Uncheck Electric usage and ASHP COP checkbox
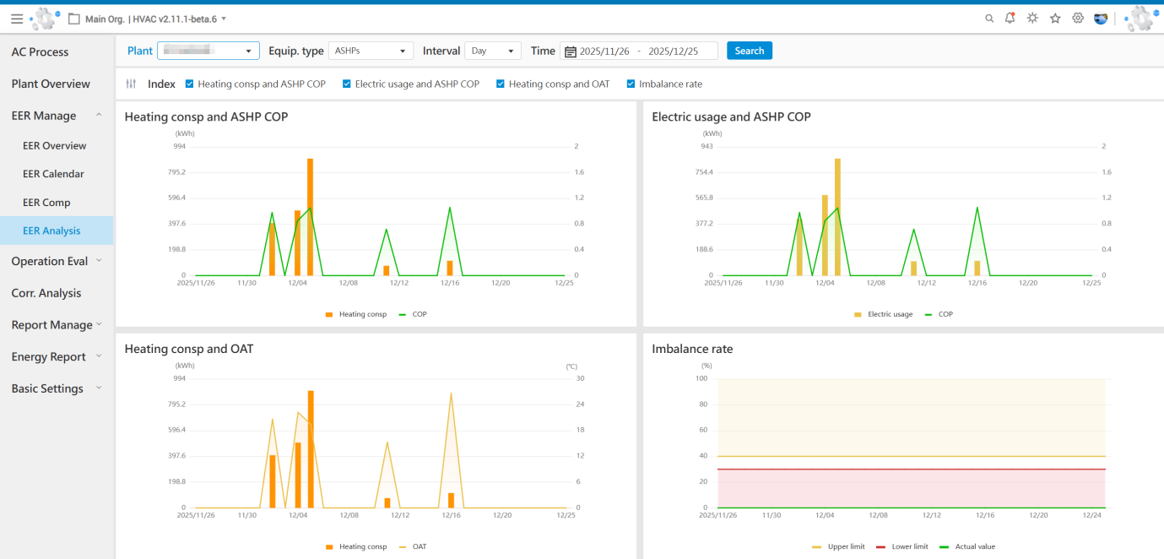The image size is (1164, 559). pyautogui.click(x=347, y=84)
